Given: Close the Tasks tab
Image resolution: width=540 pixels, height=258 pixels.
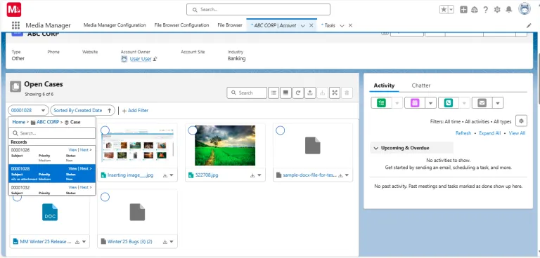Looking at the screenshot, I should point(350,25).
